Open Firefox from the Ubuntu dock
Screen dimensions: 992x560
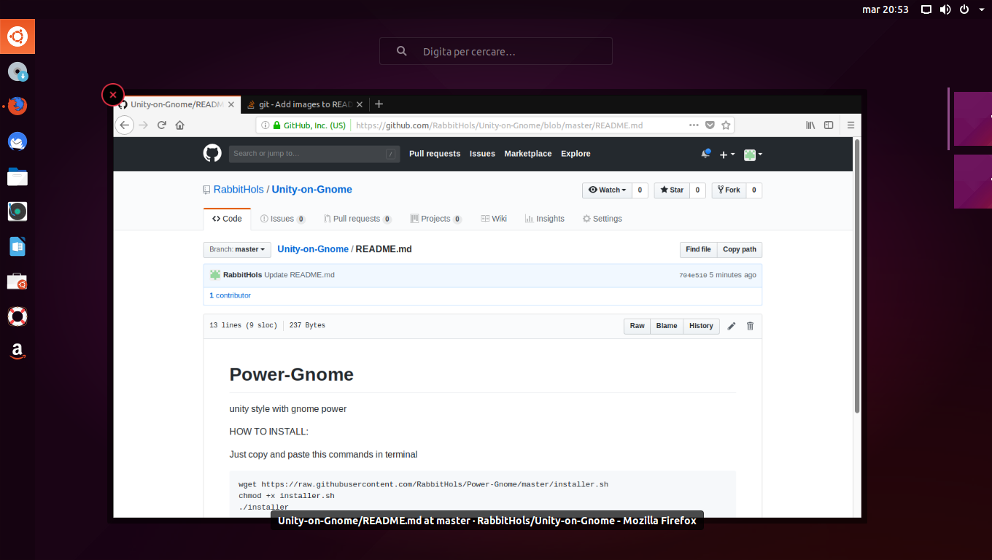pyautogui.click(x=18, y=106)
